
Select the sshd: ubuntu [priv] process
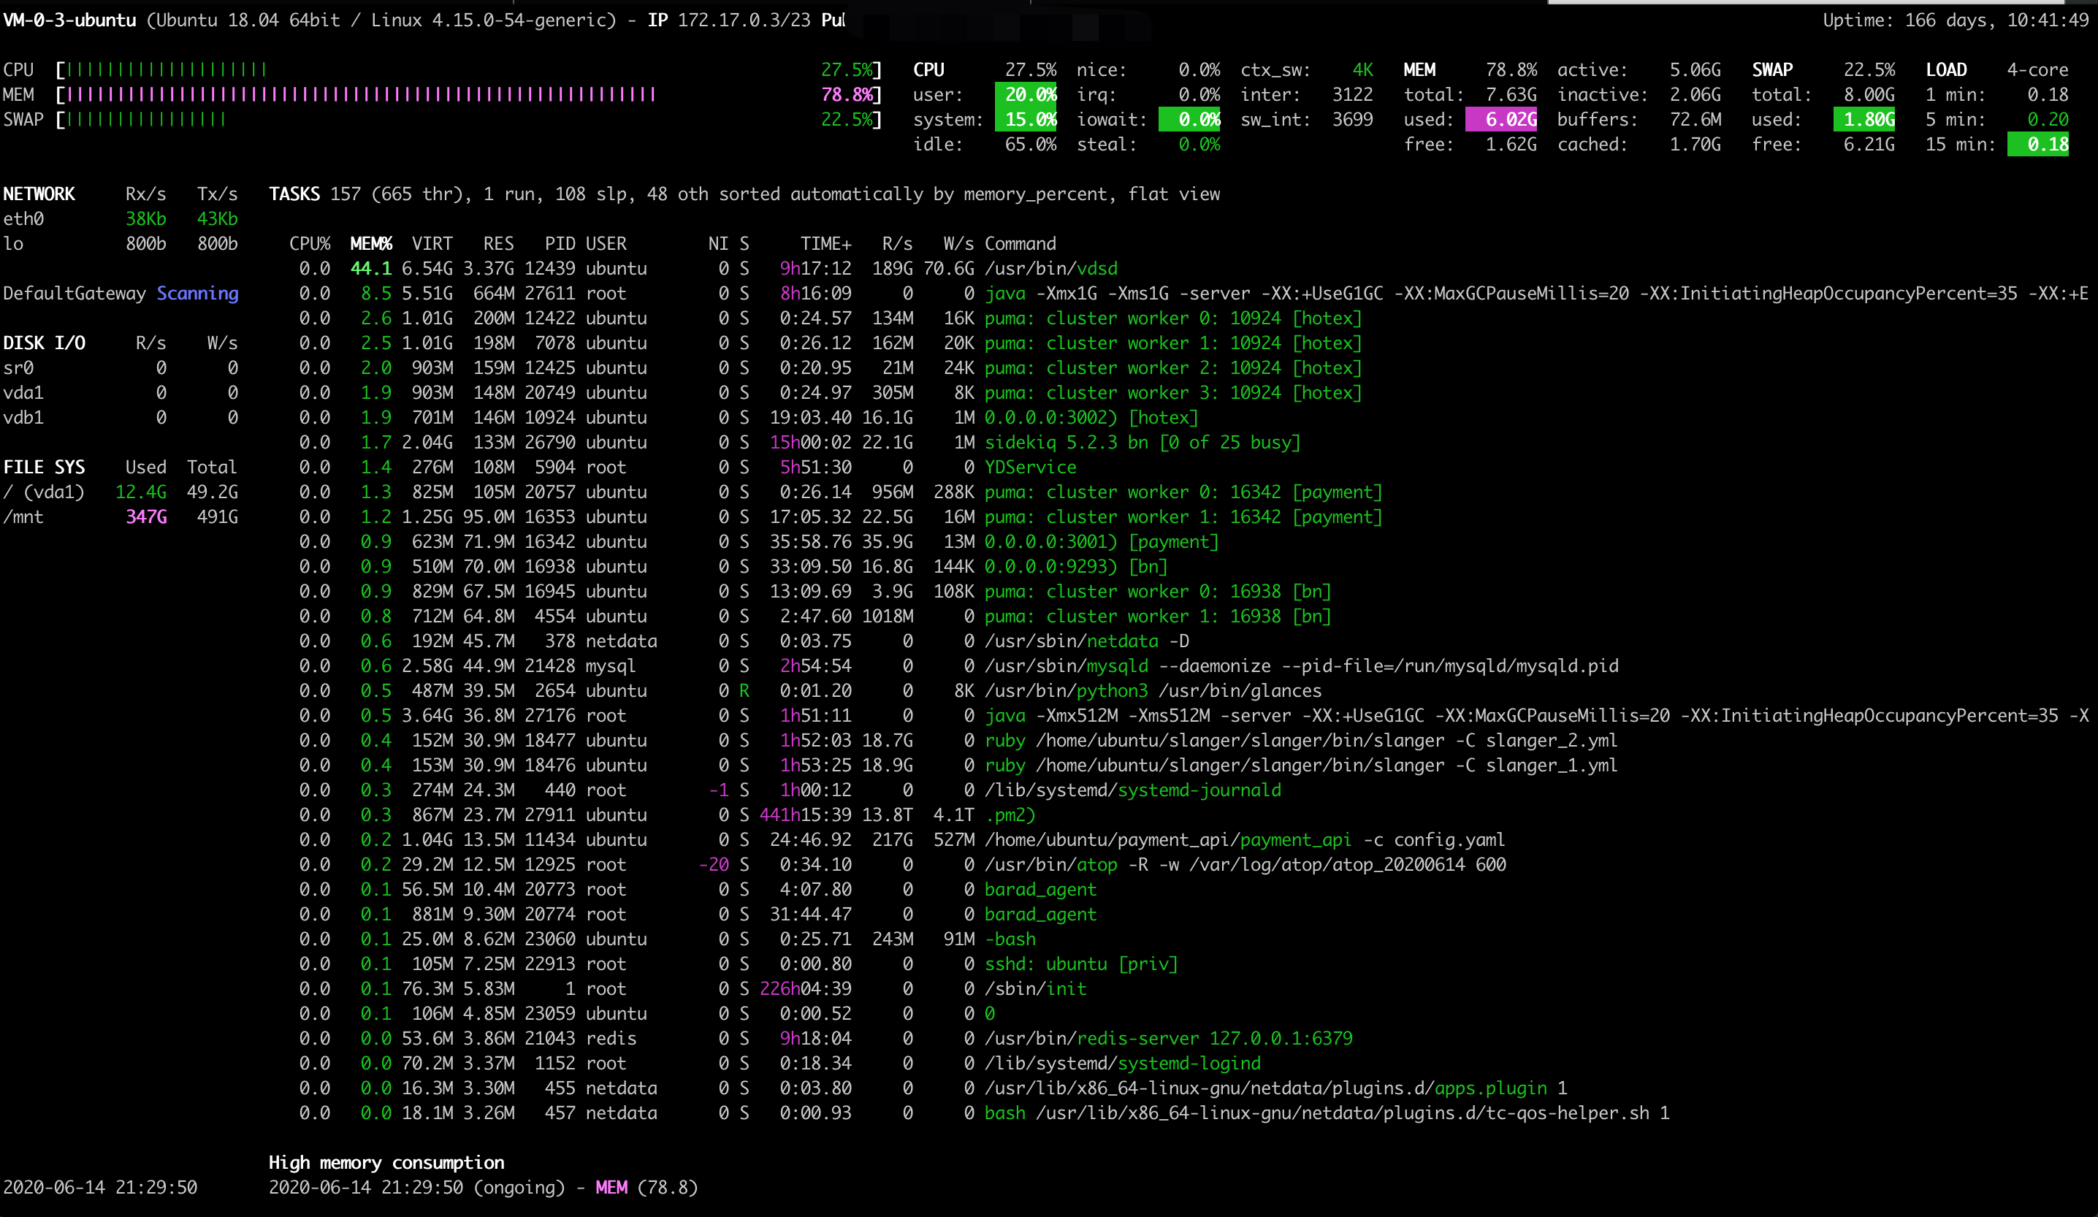coord(739,964)
